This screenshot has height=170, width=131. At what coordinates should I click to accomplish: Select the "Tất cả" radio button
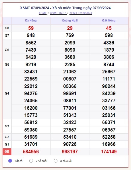pos(10,161)
